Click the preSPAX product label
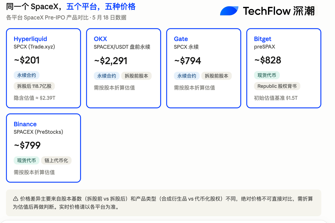 [x=265, y=47]
